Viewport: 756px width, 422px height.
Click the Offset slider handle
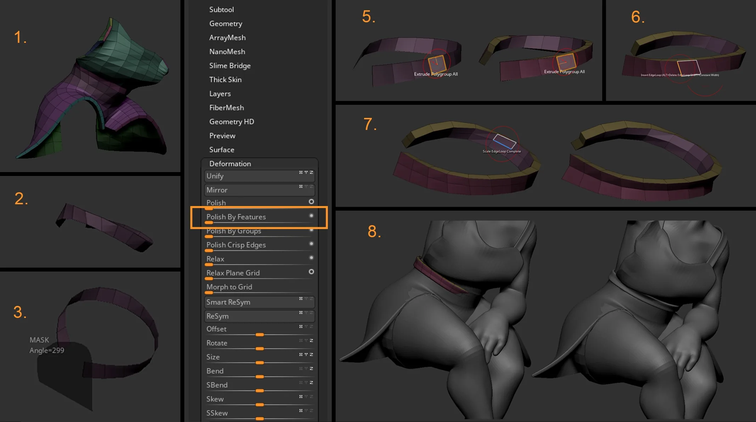tap(260, 335)
